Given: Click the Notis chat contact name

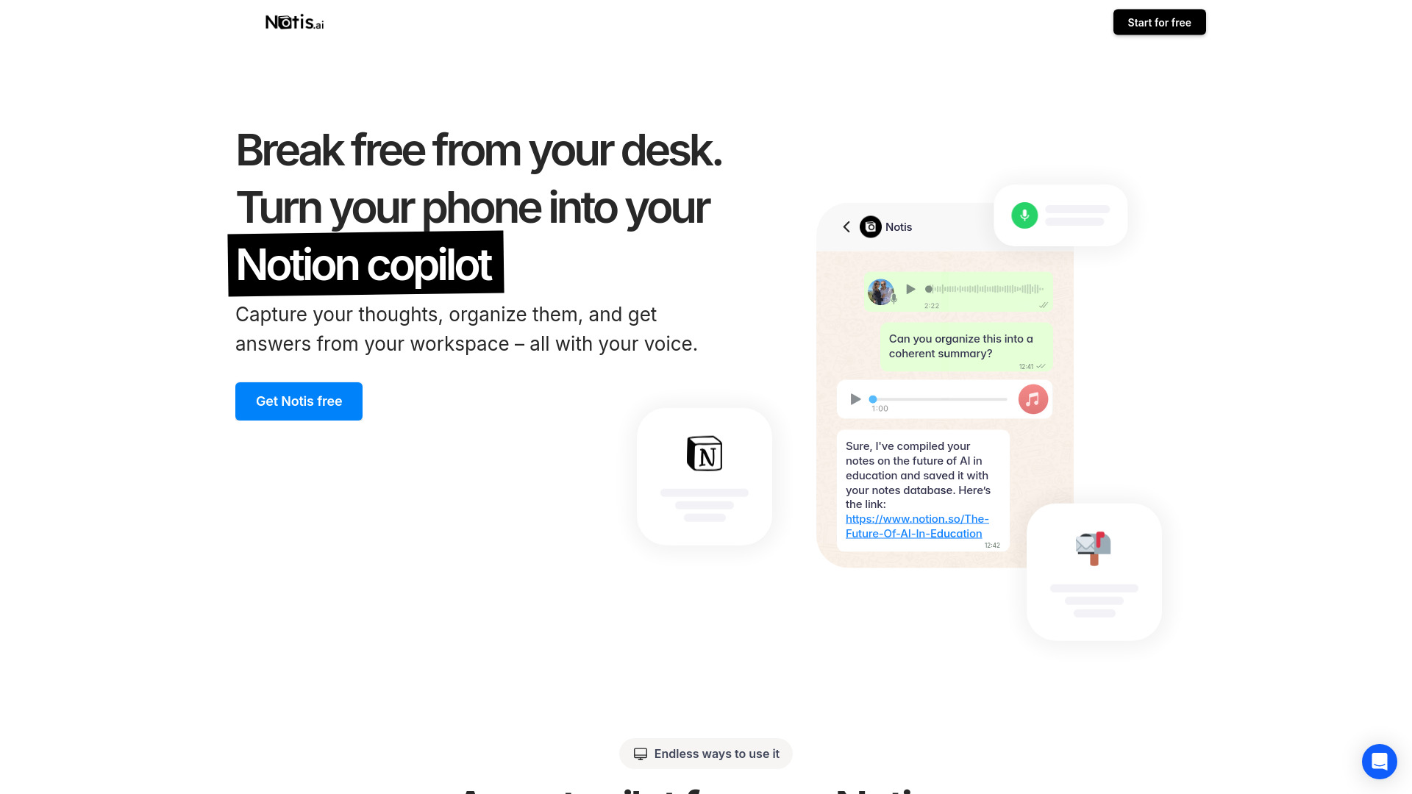Looking at the screenshot, I should coord(898,227).
